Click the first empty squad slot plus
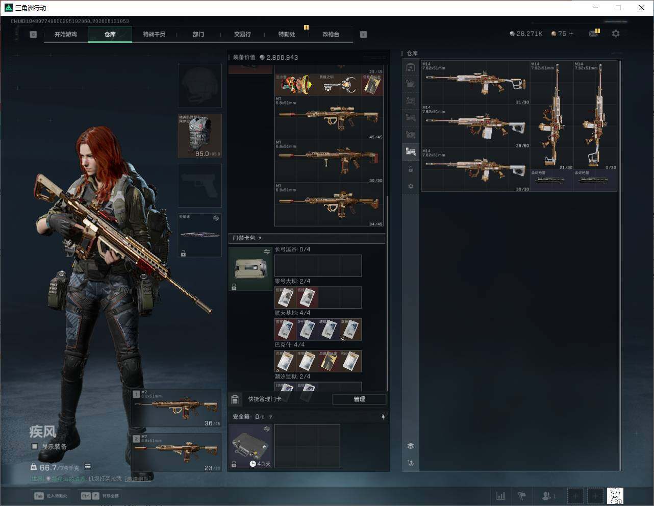Screen dimensions: 654x506 click(575, 496)
